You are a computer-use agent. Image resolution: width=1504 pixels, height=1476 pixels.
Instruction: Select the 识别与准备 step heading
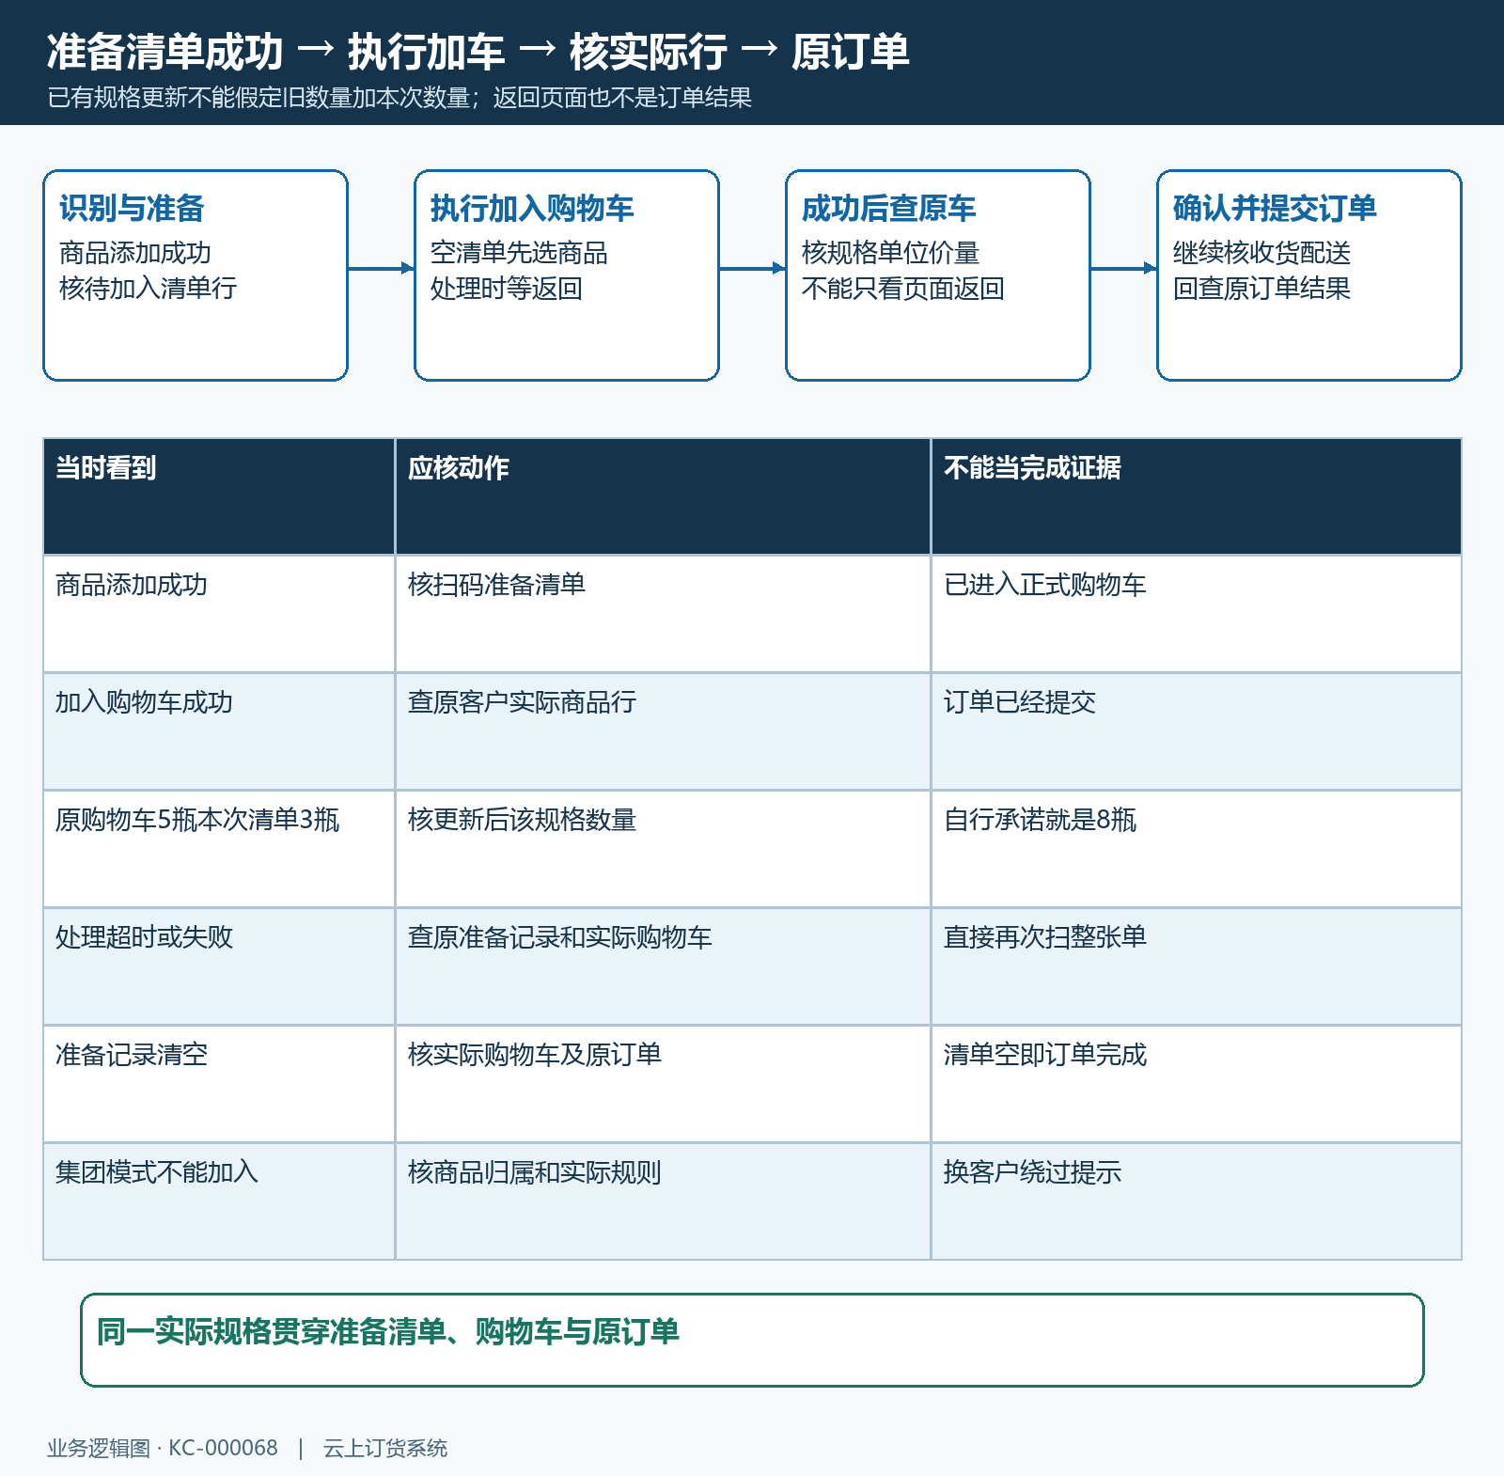[x=132, y=208]
